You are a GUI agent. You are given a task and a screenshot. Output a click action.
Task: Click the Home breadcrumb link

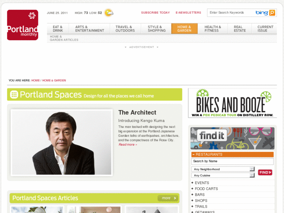click(36, 80)
